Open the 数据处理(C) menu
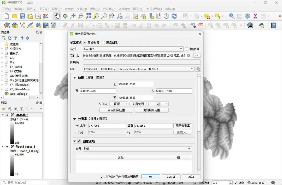The image size is (282, 185). click(x=154, y=9)
